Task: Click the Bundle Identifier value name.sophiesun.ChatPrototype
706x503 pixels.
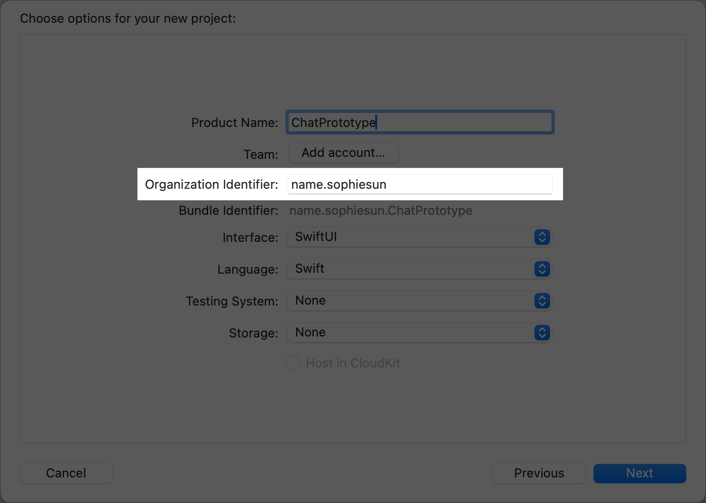Action: (x=381, y=210)
